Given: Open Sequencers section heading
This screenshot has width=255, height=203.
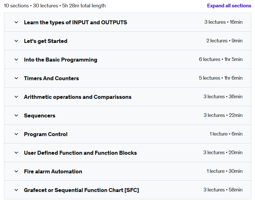Looking at the screenshot, I should point(40,115).
